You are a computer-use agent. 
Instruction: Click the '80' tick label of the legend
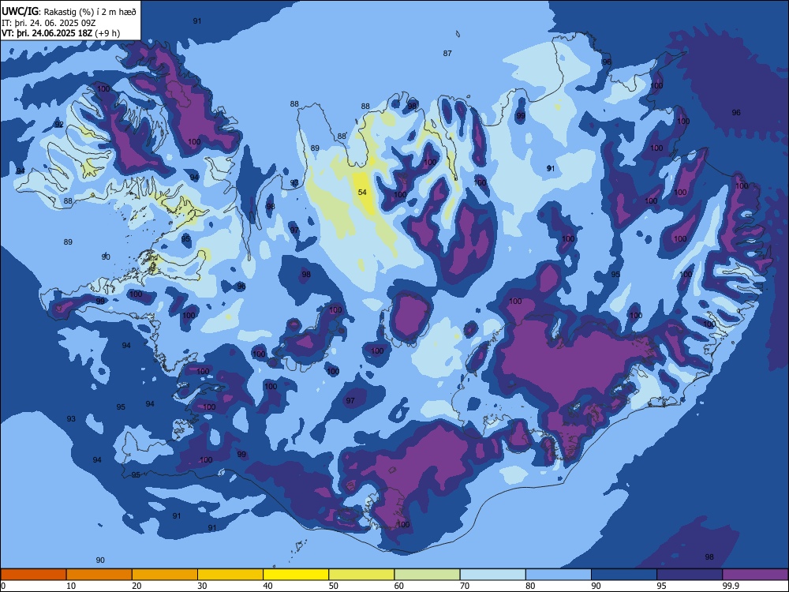click(x=531, y=586)
